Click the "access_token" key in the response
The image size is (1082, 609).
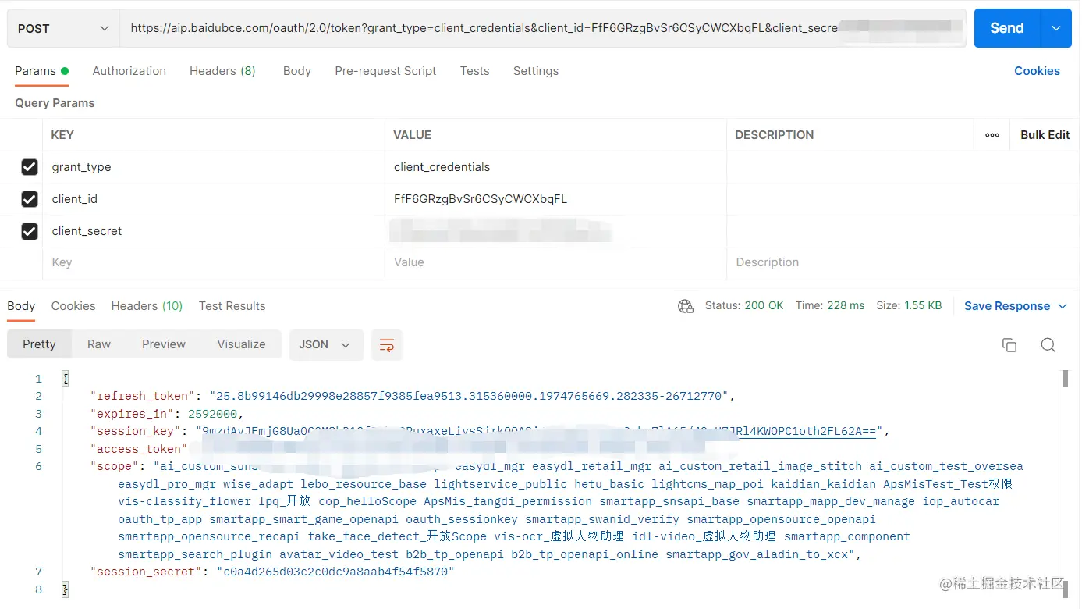tap(139, 449)
